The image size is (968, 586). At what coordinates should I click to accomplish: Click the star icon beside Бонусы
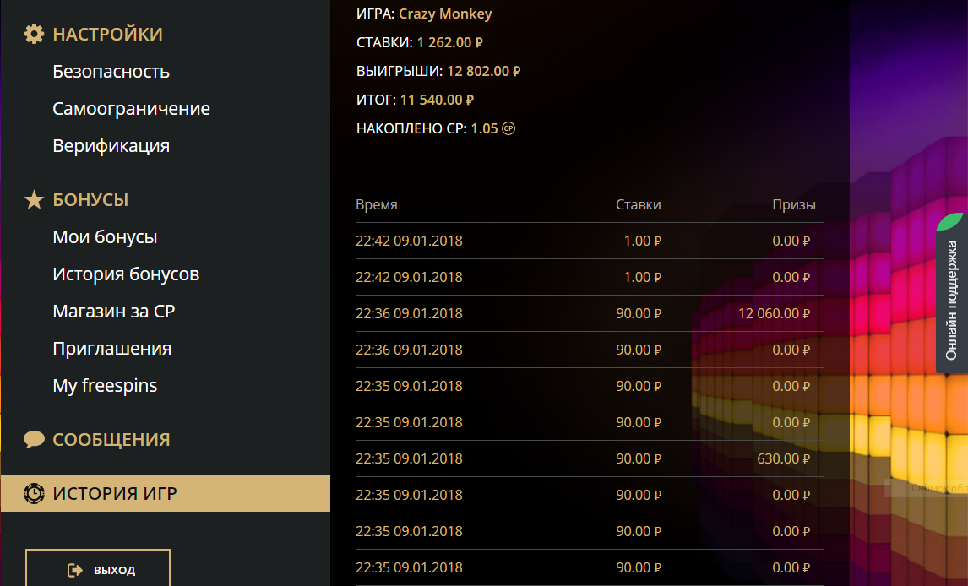(x=34, y=200)
